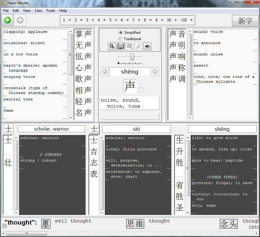
Task: Open the 8 stroke dropdown
Action: 151,20
